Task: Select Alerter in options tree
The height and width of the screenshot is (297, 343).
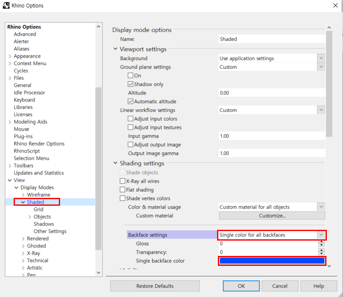Action: pos(21,41)
